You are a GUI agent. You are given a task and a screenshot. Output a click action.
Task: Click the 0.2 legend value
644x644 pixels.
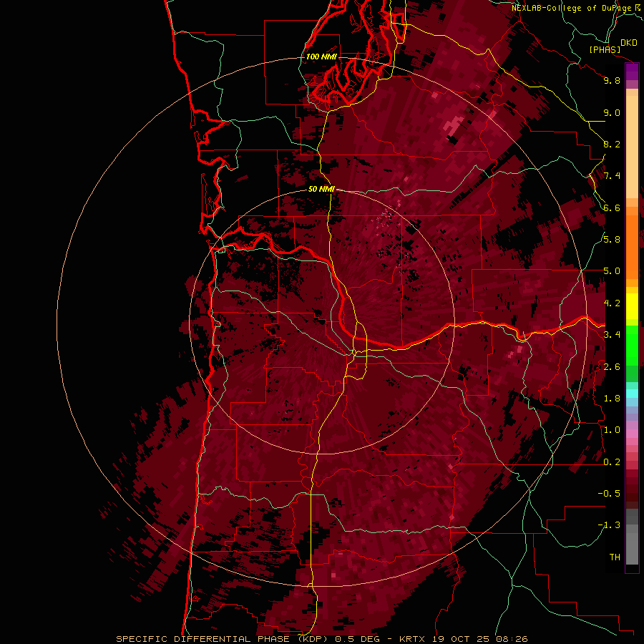(612, 462)
